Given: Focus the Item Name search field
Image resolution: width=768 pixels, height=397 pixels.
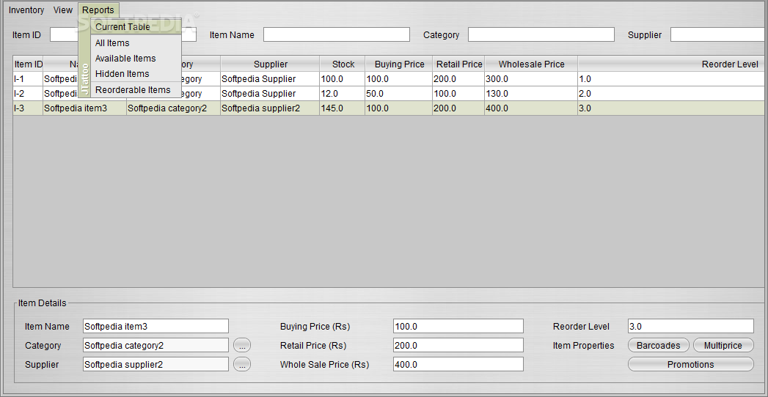Looking at the screenshot, I should tap(337, 34).
